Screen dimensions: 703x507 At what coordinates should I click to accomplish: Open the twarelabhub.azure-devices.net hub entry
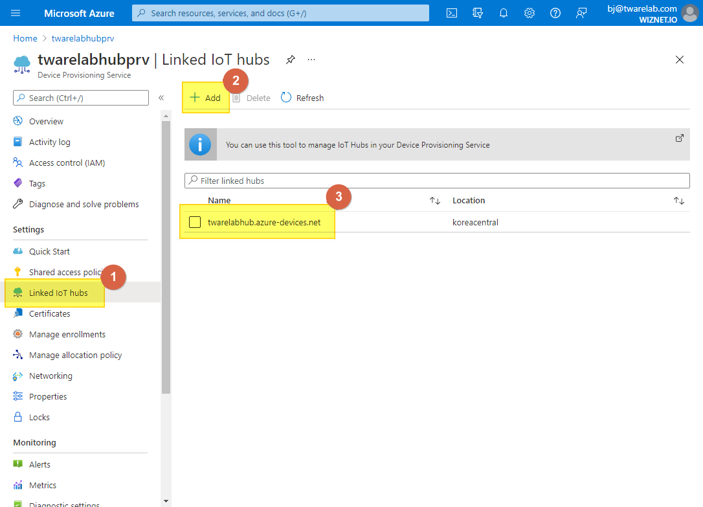coord(264,222)
